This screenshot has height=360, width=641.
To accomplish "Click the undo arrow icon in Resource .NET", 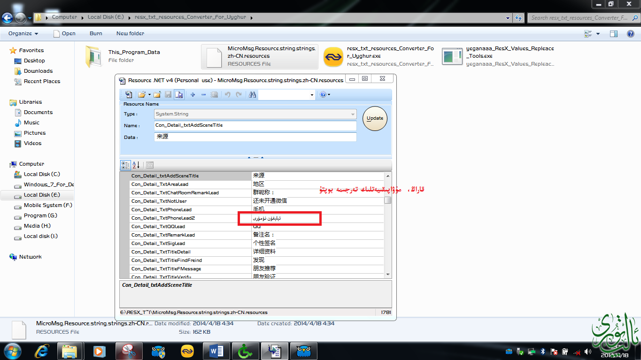I will pos(228,94).
